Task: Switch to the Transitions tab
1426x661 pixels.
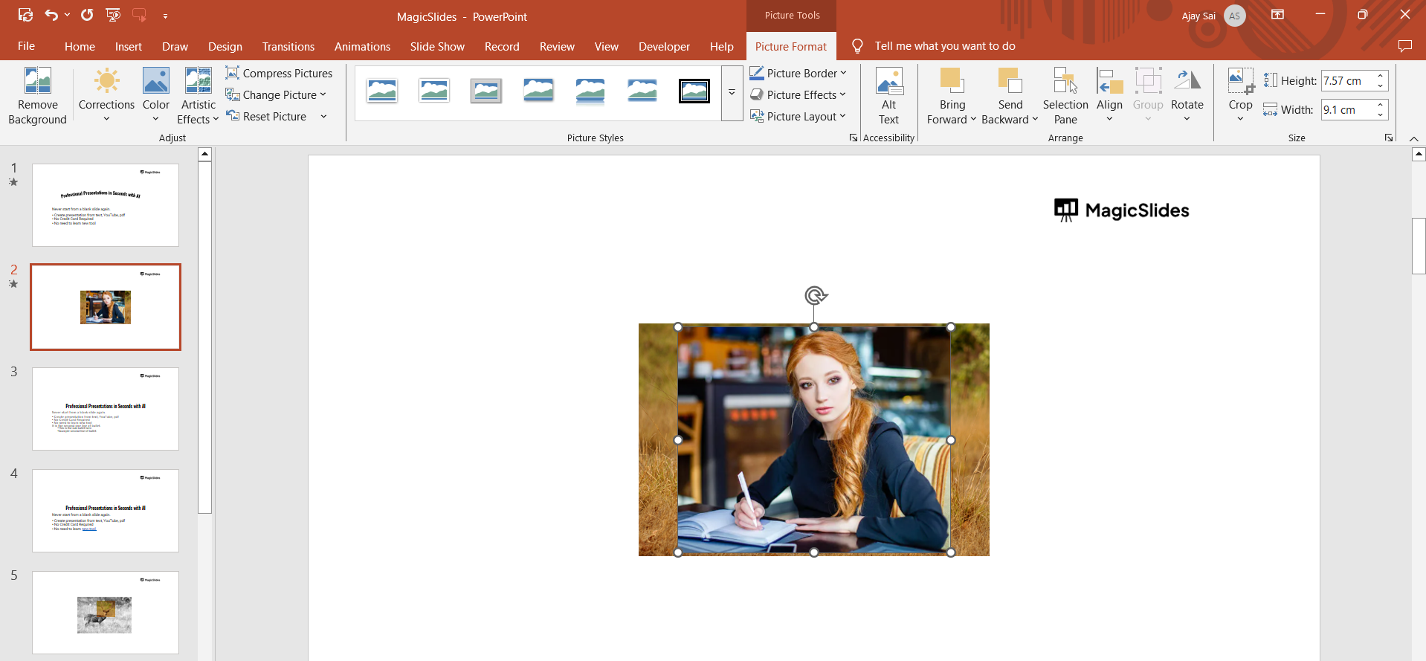Action: [x=288, y=46]
